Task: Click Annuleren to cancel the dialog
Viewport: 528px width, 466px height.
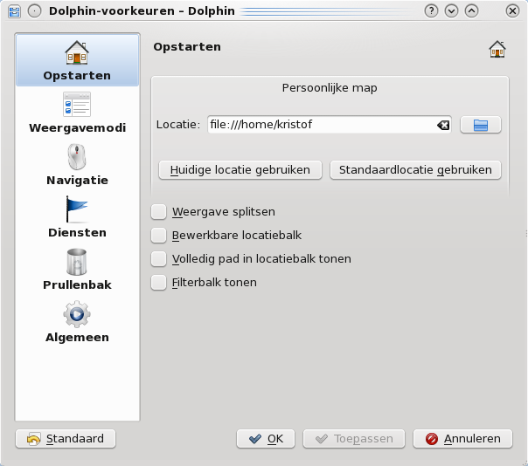Action: 462,439
